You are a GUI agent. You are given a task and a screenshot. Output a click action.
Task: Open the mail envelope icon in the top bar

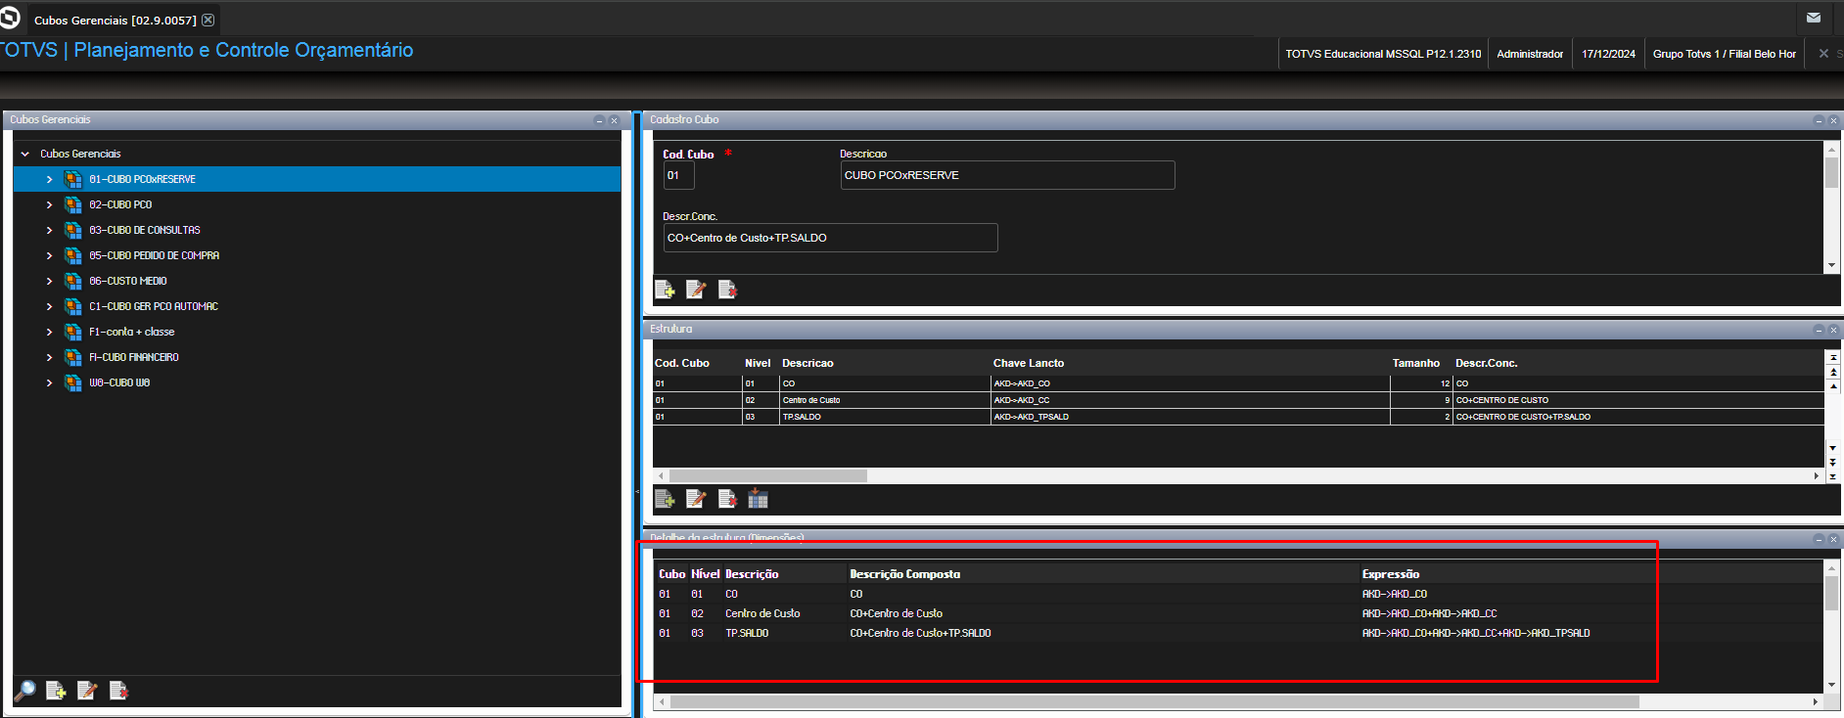(x=1814, y=18)
